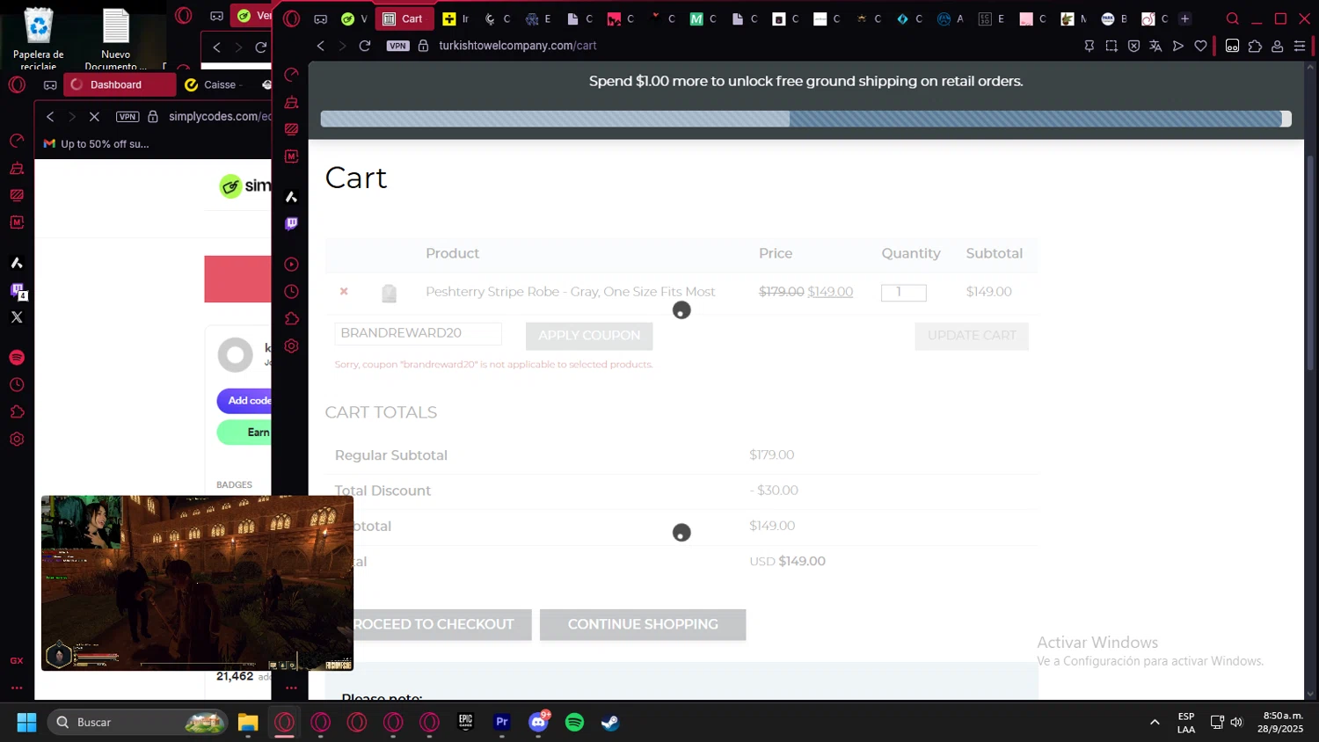The height and width of the screenshot is (742, 1319).
Task: Click the coupon code input field
Action: coord(419,333)
